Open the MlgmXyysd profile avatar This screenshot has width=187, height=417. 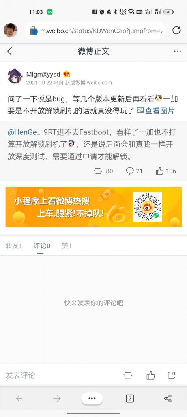15,76
